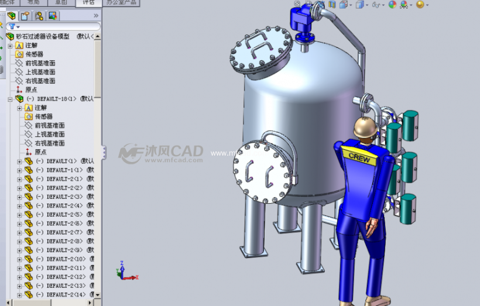Open Apply Scene icon in view toolbar

pos(405,5)
